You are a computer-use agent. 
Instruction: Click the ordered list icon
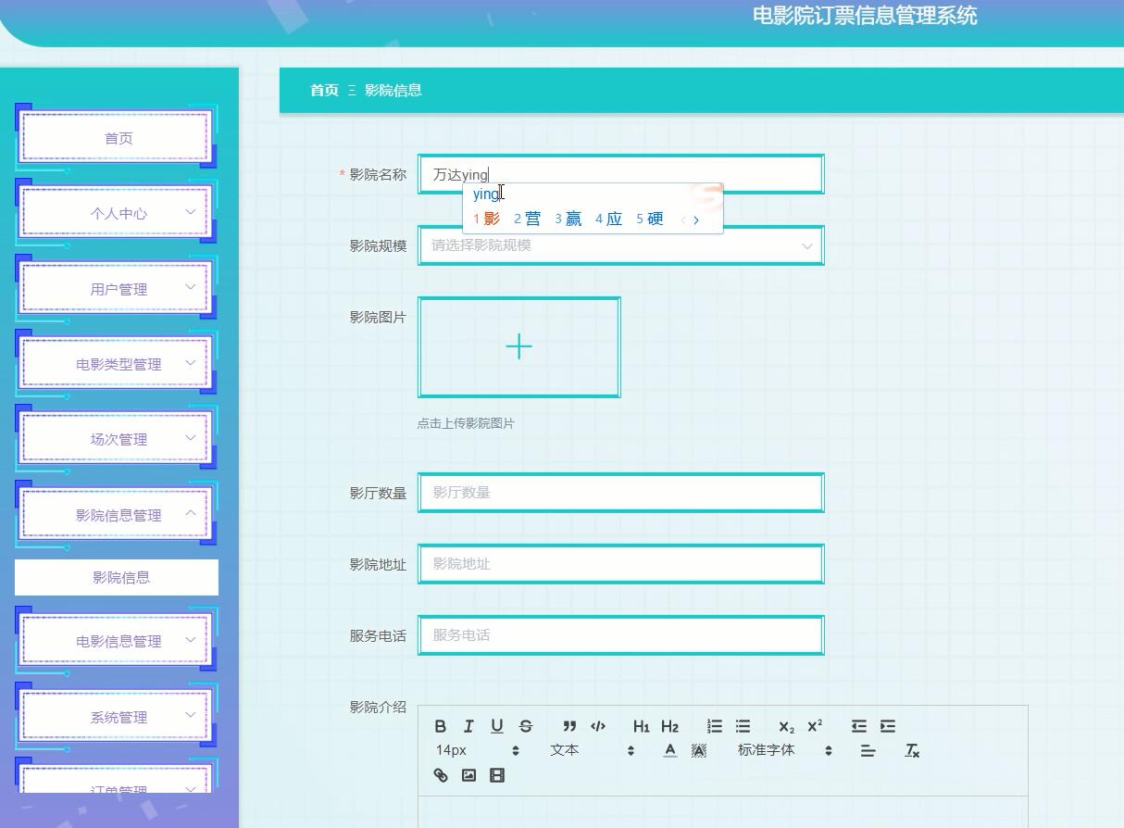(714, 726)
